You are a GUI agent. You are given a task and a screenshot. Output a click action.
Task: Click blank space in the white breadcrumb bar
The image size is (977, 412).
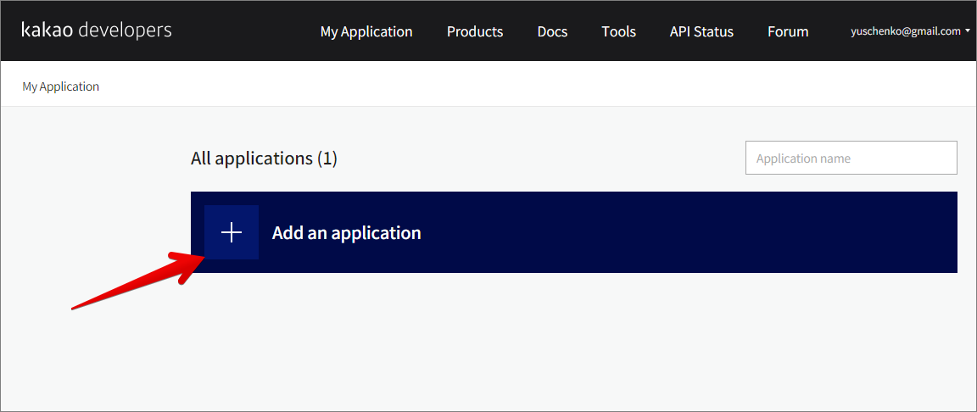[509, 86]
